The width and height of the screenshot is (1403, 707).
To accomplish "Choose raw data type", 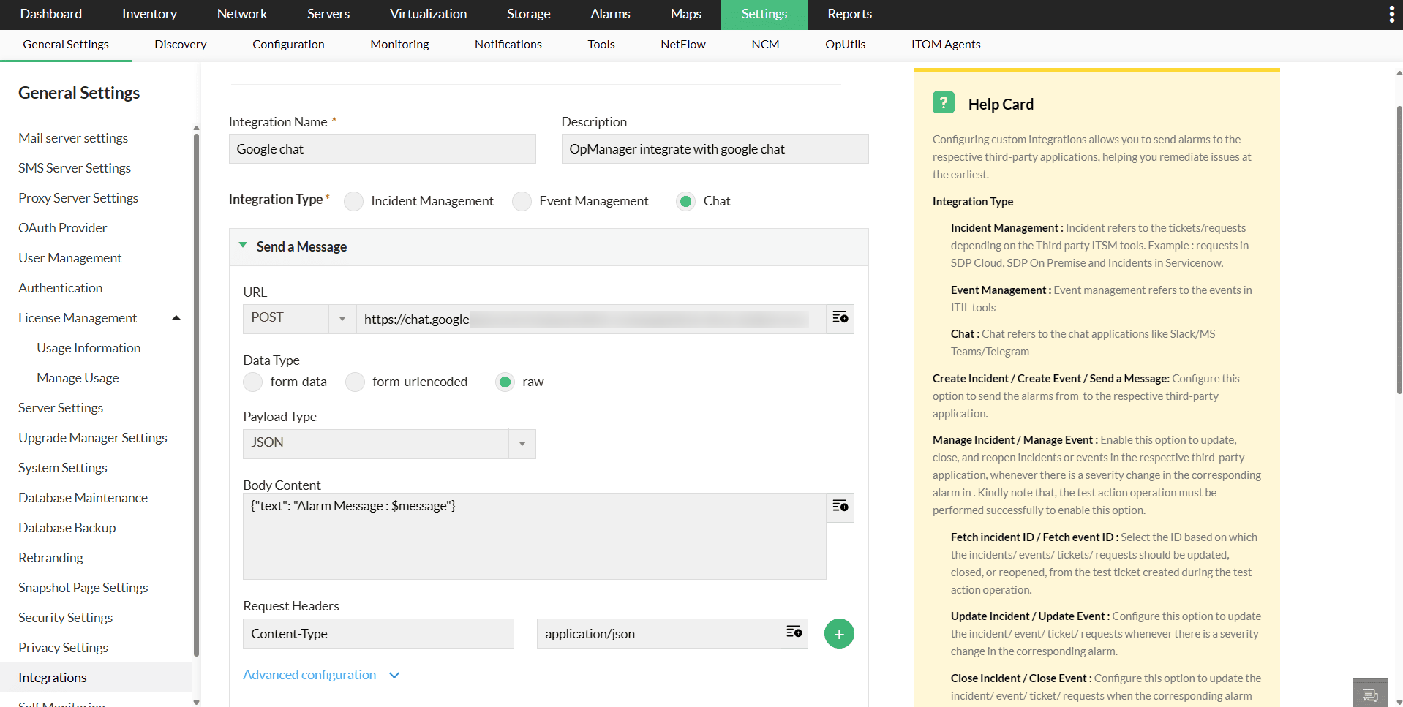I will (x=505, y=382).
